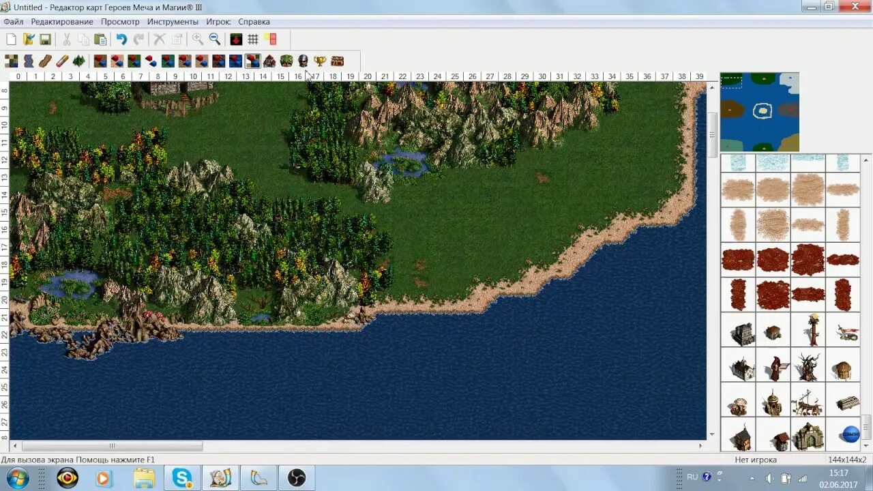Image resolution: width=873 pixels, height=491 pixels.
Task: Open the treasures palette (chest icon)
Action: coord(337,61)
